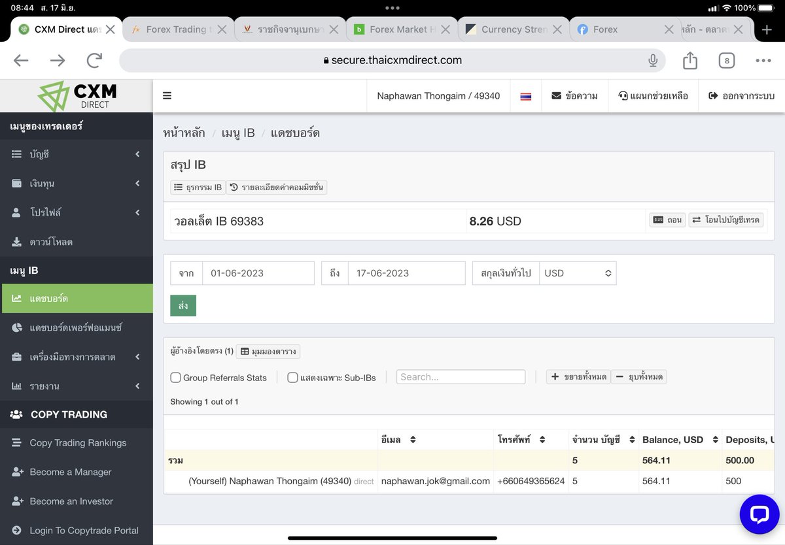Expand the โปรไฟล์ sidebar menu
785x545 pixels.
click(x=77, y=212)
